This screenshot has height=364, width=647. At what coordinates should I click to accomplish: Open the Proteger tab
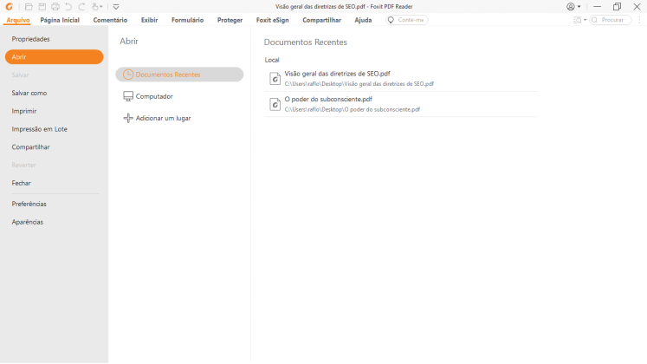[x=230, y=20]
